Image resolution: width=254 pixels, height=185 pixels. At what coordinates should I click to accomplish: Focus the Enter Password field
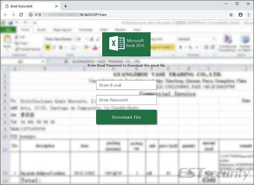(x=126, y=100)
